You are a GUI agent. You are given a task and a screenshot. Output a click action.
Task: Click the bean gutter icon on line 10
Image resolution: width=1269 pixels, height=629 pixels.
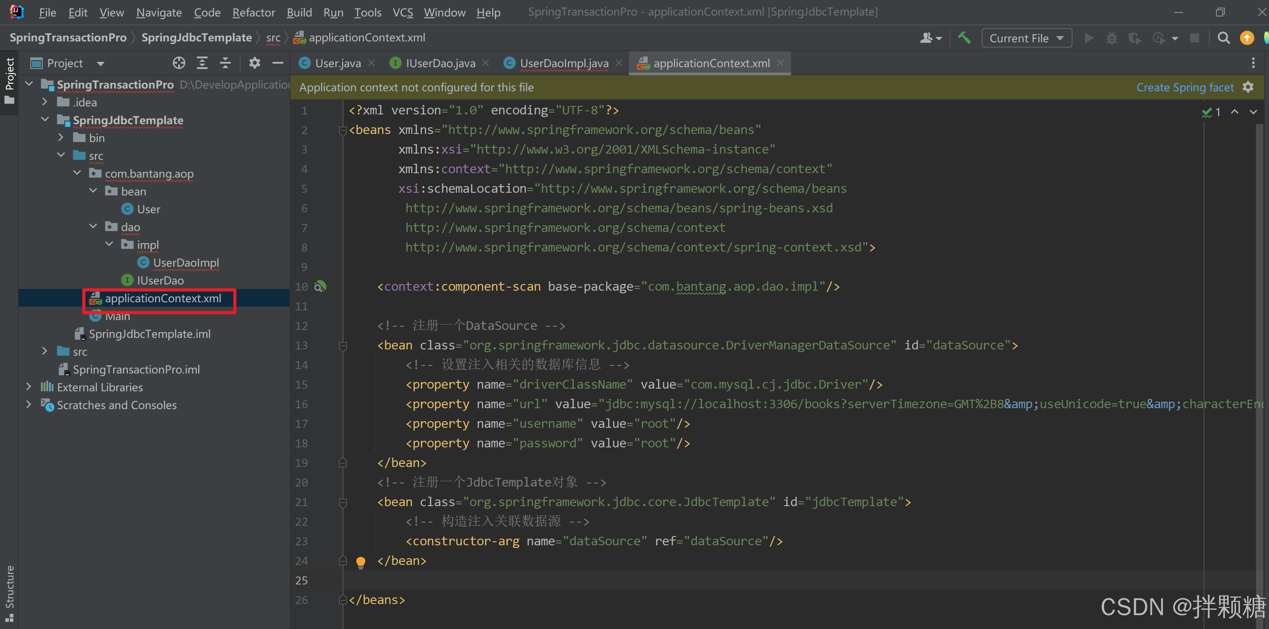(x=320, y=286)
